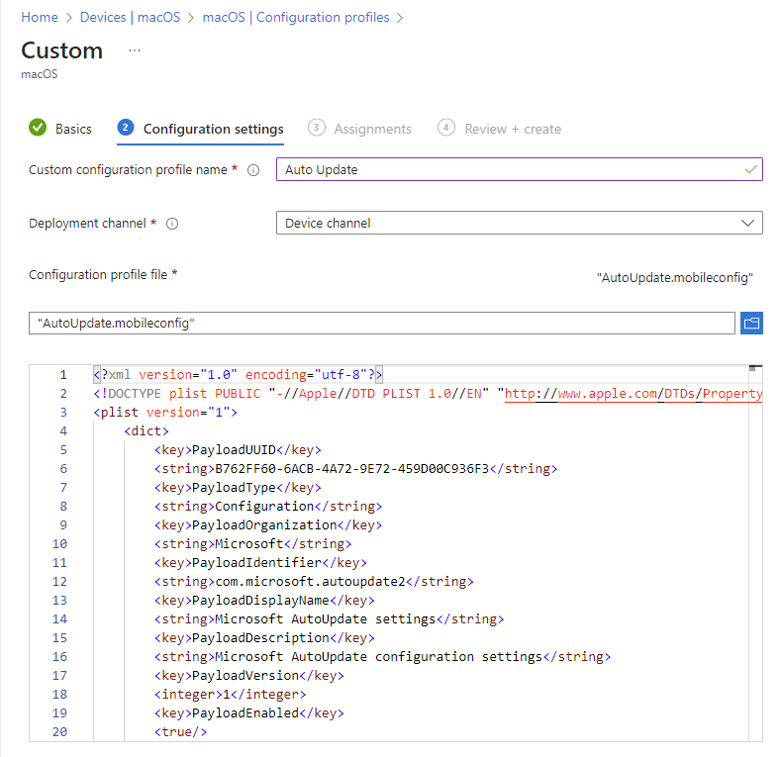Open the Review + create tab
The height and width of the screenshot is (757, 780).
[x=512, y=129]
